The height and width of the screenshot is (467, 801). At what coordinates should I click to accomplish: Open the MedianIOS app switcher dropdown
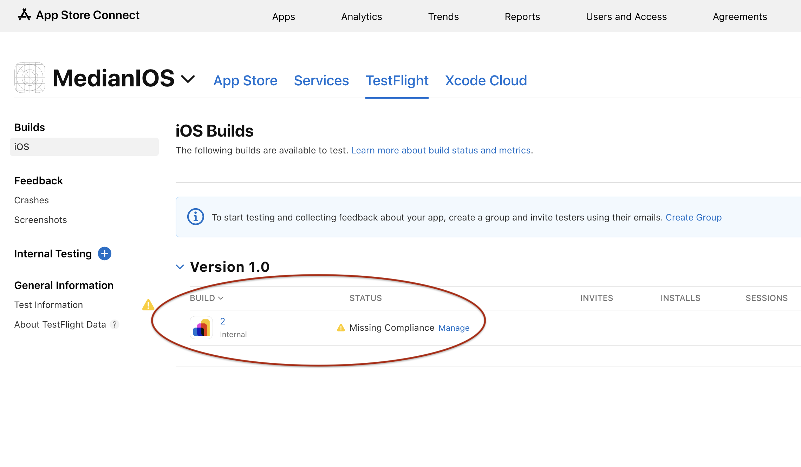point(188,79)
